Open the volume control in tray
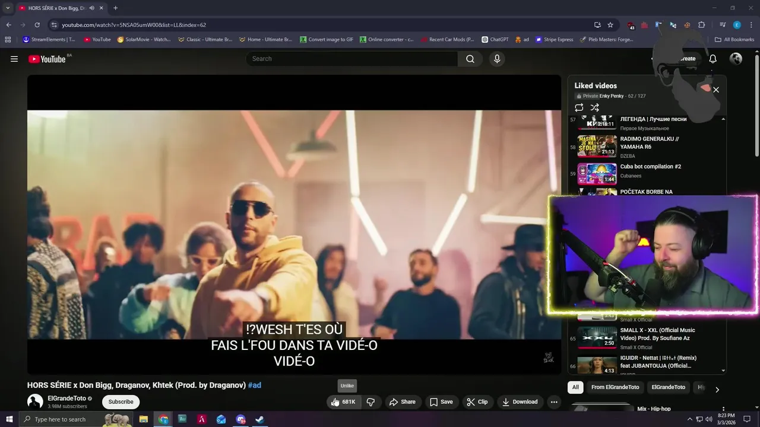 coord(708,419)
